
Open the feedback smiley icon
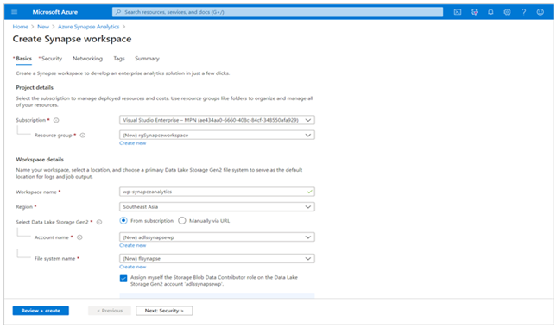[x=541, y=12]
